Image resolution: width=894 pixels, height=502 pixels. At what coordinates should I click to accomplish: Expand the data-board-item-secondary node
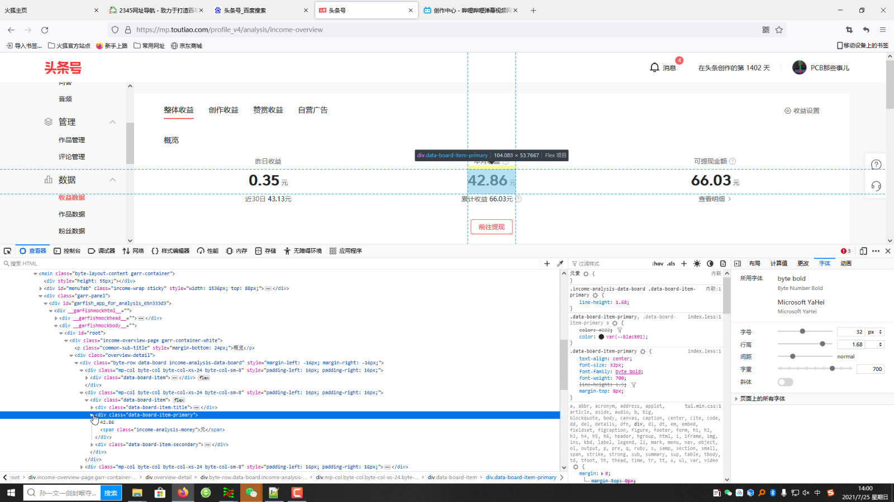coord(92,445)
